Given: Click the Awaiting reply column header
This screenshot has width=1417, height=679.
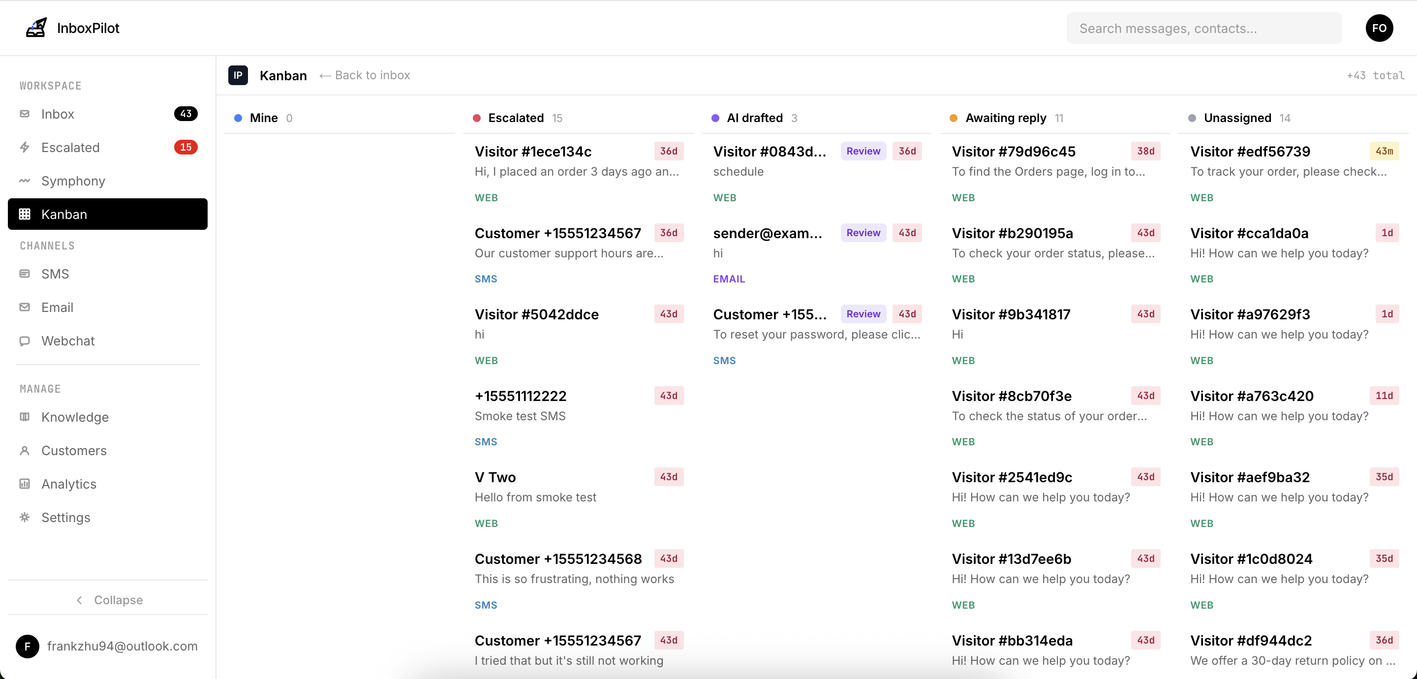Looking at the screenshot, I should click(x=1055, y=118).
